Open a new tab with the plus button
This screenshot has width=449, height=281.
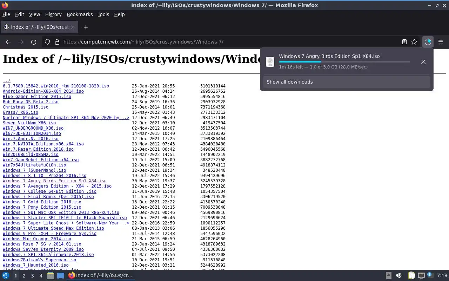[x=86, y=27]
